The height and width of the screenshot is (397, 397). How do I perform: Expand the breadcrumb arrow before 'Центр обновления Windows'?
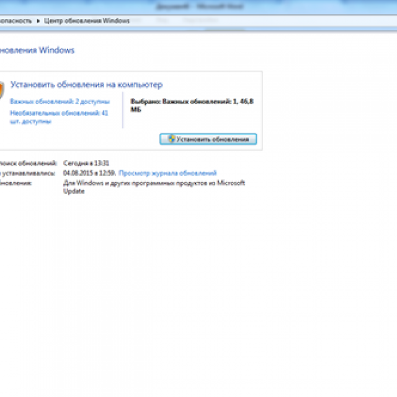pyautogui.click(x=38, y=21)
